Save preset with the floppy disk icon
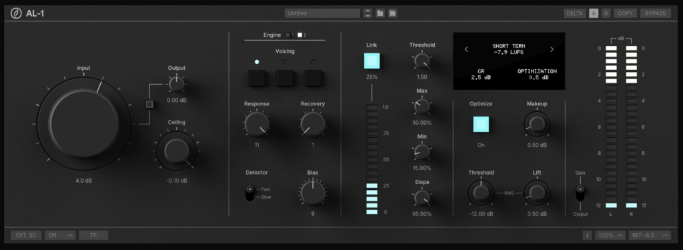The width and height of the screenshot is (683, 250). (392, 13)
